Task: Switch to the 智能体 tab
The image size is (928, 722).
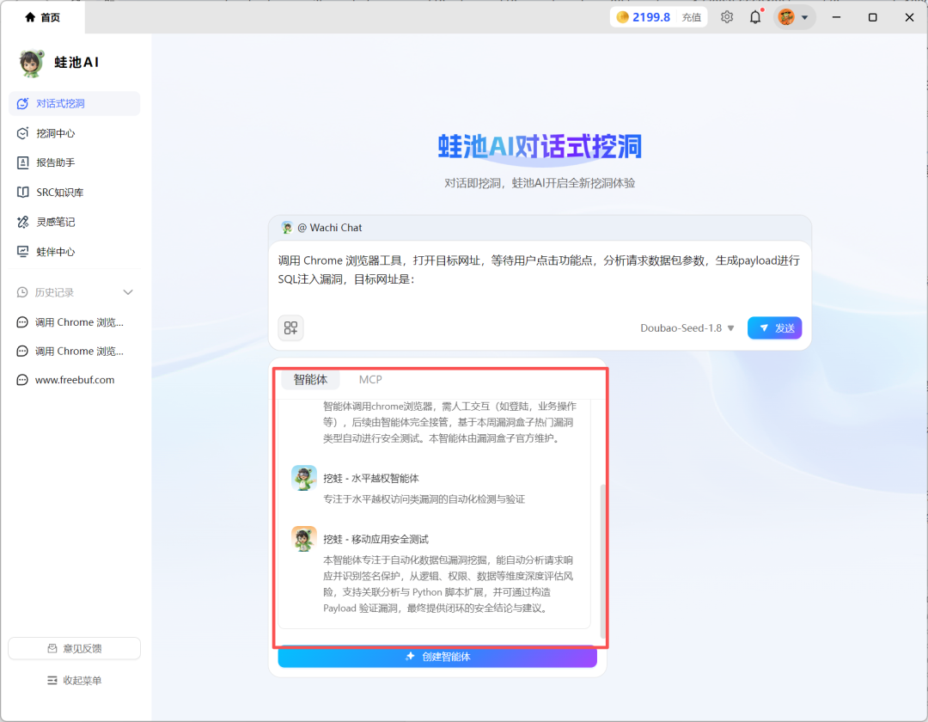Action: tap(311, 379)
